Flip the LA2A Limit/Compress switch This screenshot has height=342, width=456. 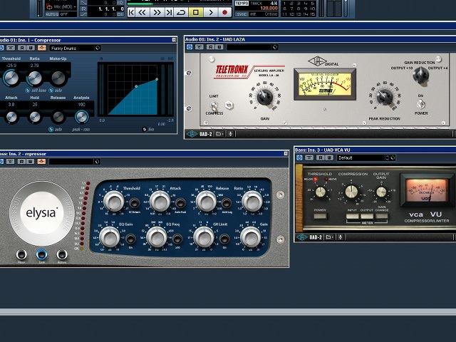point(214,105)
